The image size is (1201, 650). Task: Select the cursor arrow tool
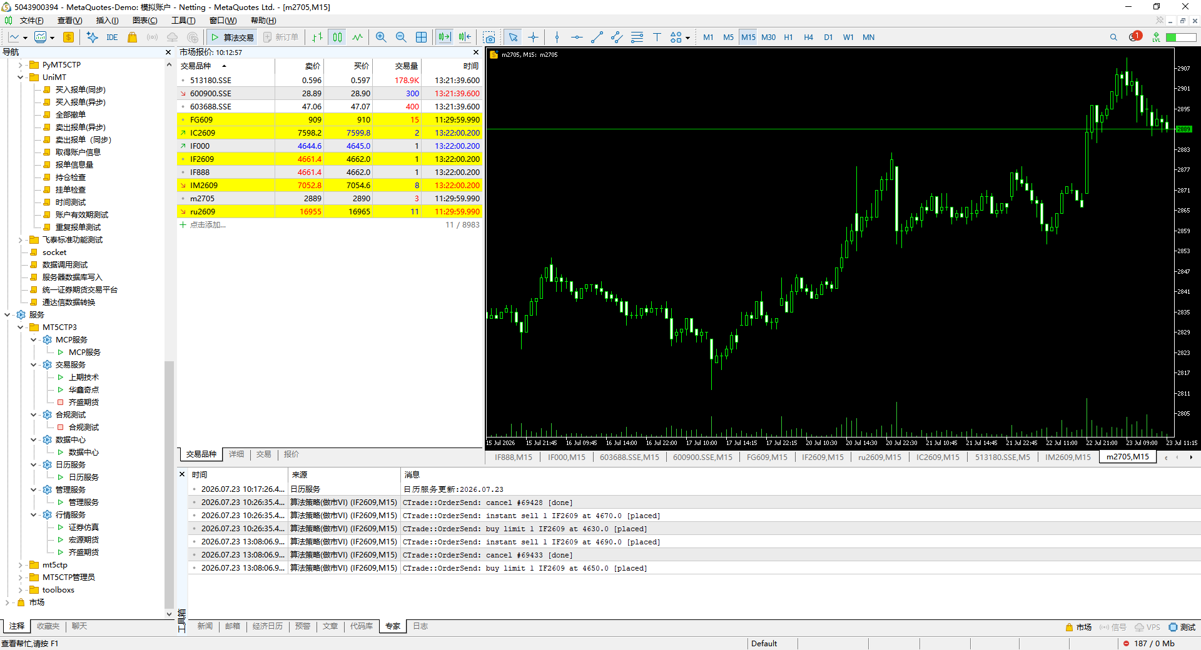(x=513, y=37)
